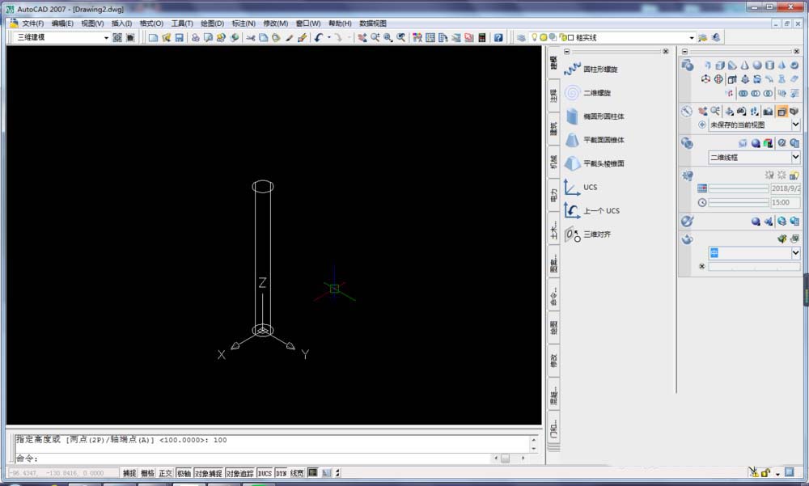This screenshot has height=486, width=809.
Task: Open the 绘图 menu
Action: coord(213,23)
